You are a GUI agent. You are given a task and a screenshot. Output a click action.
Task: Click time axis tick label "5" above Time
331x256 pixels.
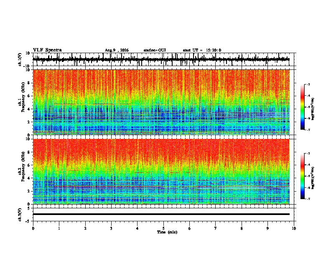coord(163,228)
